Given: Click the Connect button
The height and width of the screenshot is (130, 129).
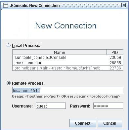Looking at the screenshot, I should (83, 123).
